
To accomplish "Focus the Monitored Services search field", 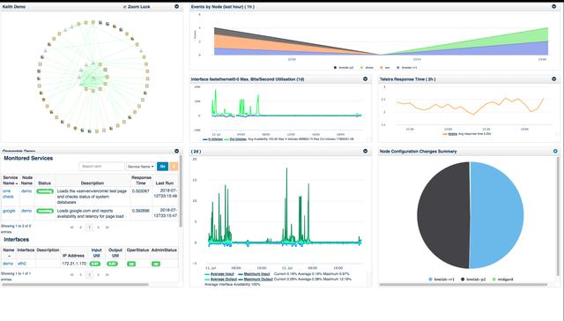I will point(102,167).
